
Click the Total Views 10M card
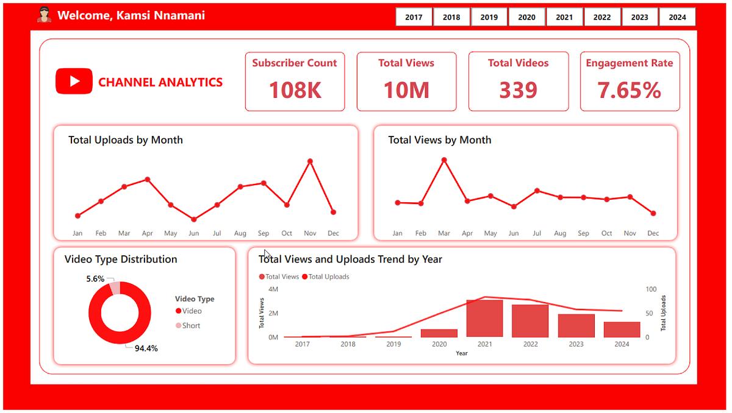point(406,82)
